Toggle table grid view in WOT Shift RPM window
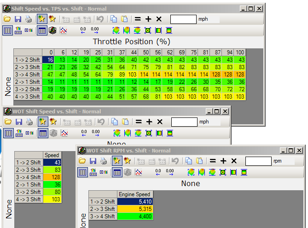 tap(117, 172)
